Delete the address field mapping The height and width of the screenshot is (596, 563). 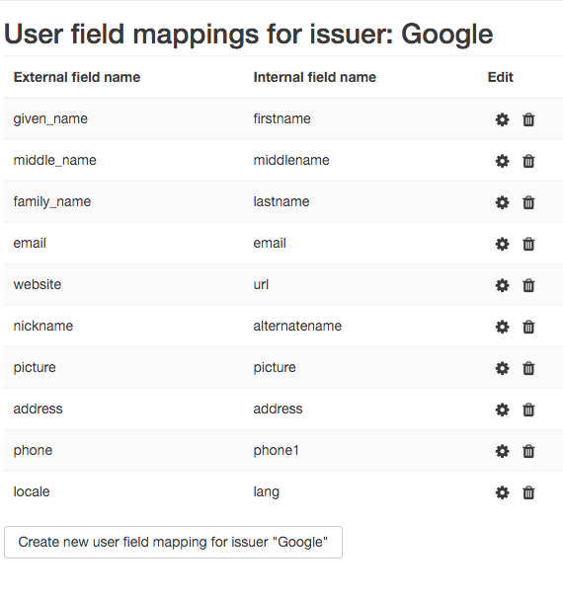(528, 410)
